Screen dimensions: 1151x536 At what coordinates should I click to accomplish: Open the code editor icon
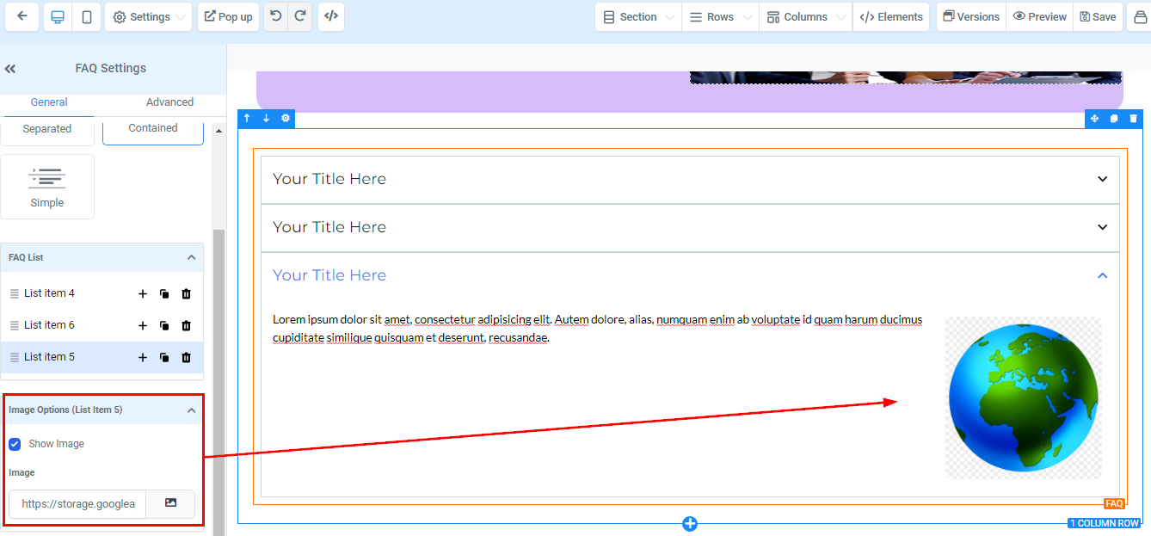coord(330,16)
